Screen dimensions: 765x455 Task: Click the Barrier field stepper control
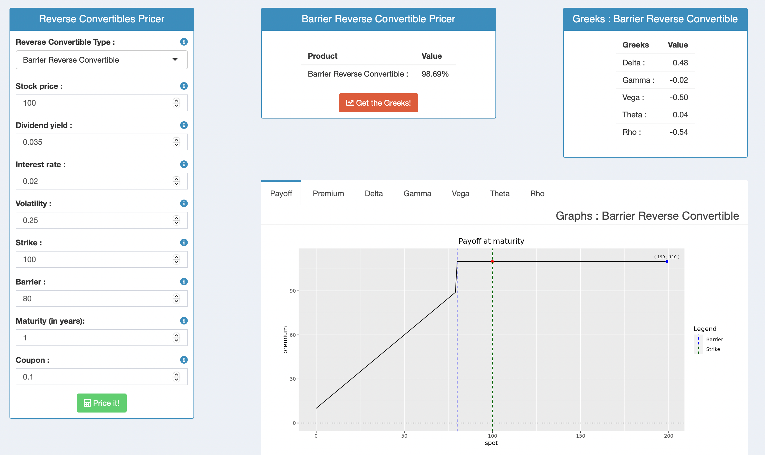tap(176, 299)
